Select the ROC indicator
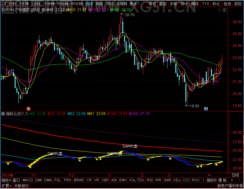Image resolution: width=244 pixels, height=189 pixels. click(x=196, y=180)
